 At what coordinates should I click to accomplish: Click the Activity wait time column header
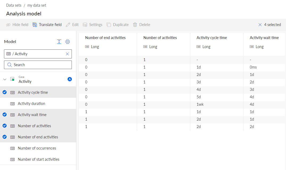click(x=264, y=38)
